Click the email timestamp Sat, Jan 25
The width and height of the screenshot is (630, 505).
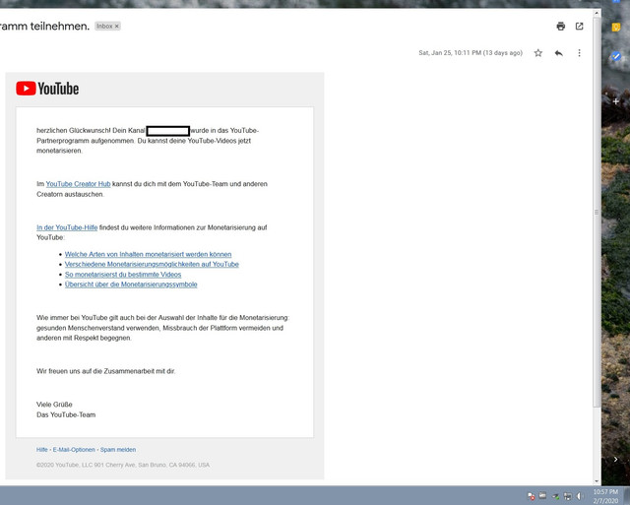coord(471,53)
